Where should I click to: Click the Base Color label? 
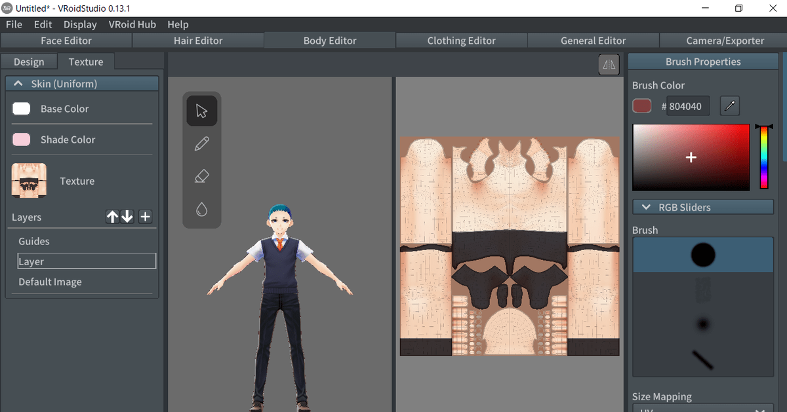click(64, 109)
